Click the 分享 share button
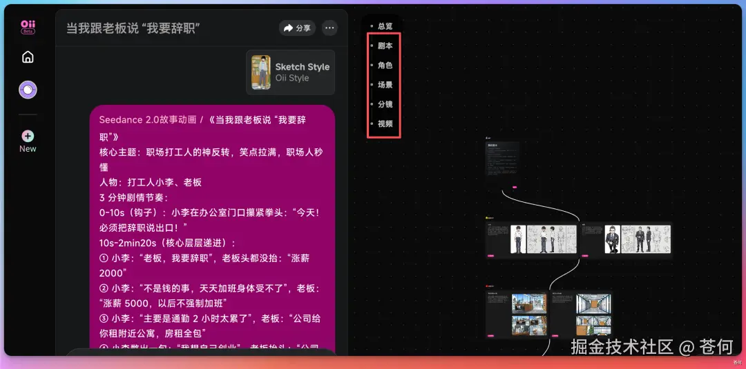The image size is (746, 369). click(x=297, y=28)
